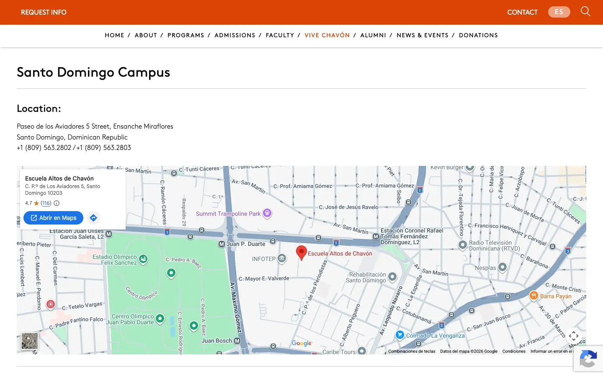Click Informar un error map link

[x=551, y=351]
